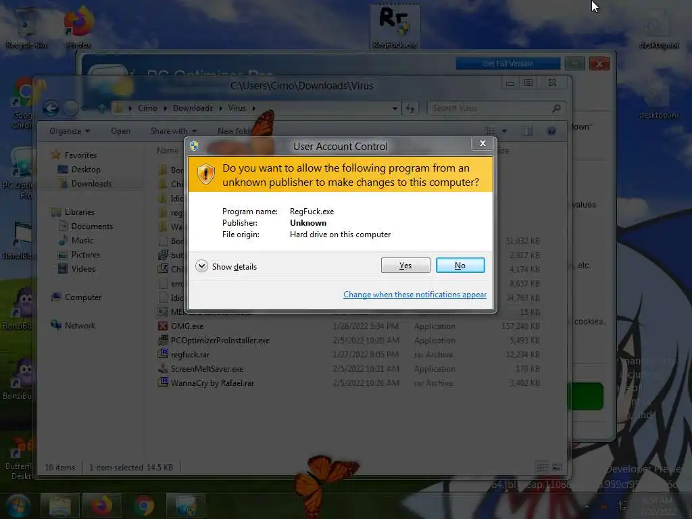The height and width of the screenshot is (519, 692).
Task: Click Explorer forward navigation arrow
Action: pyautogui.click(x=70, y=108)
